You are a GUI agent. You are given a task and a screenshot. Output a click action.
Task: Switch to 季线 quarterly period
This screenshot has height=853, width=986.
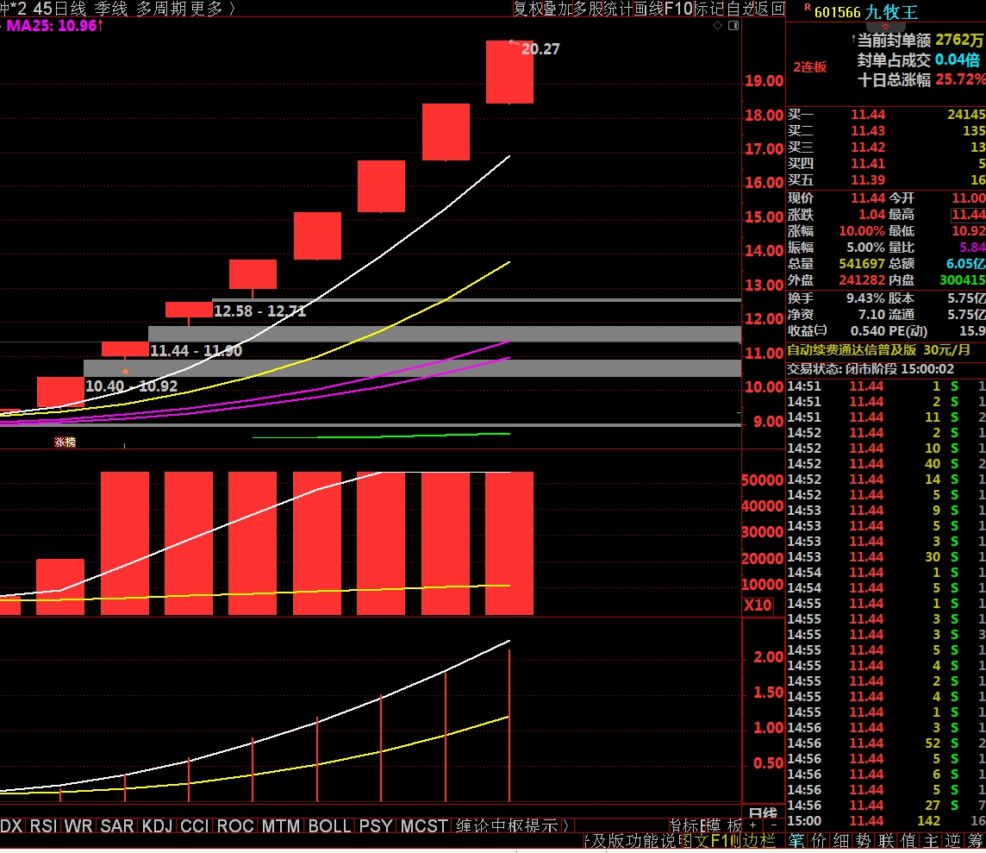pyautogui.click(x=111, y=9)
